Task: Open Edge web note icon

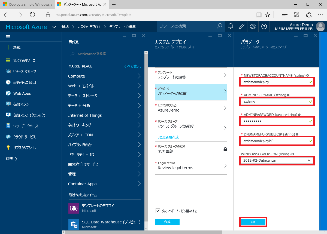Action: click(x=296, y=15)
